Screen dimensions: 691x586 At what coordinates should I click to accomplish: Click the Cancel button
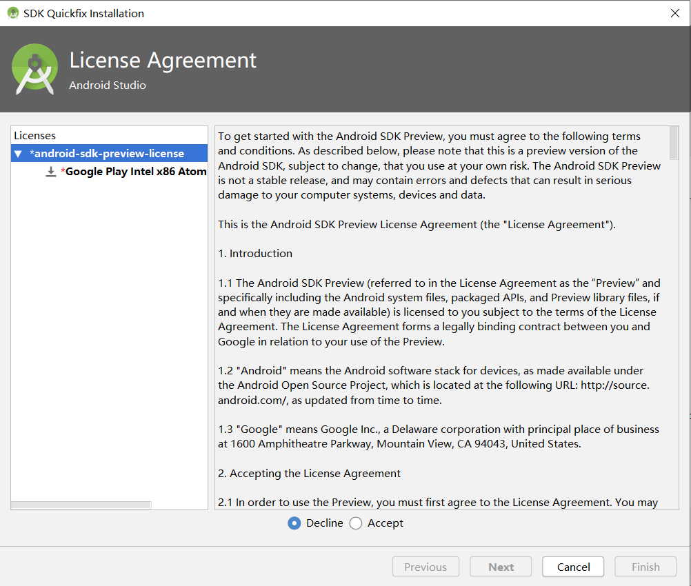click(x=573, y=567)
